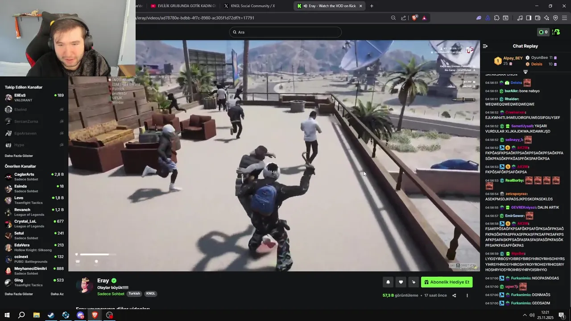This screenshot has width=571, height=321.
Task: Collapse the Chat Replay panel
Action: coord(485,46)
